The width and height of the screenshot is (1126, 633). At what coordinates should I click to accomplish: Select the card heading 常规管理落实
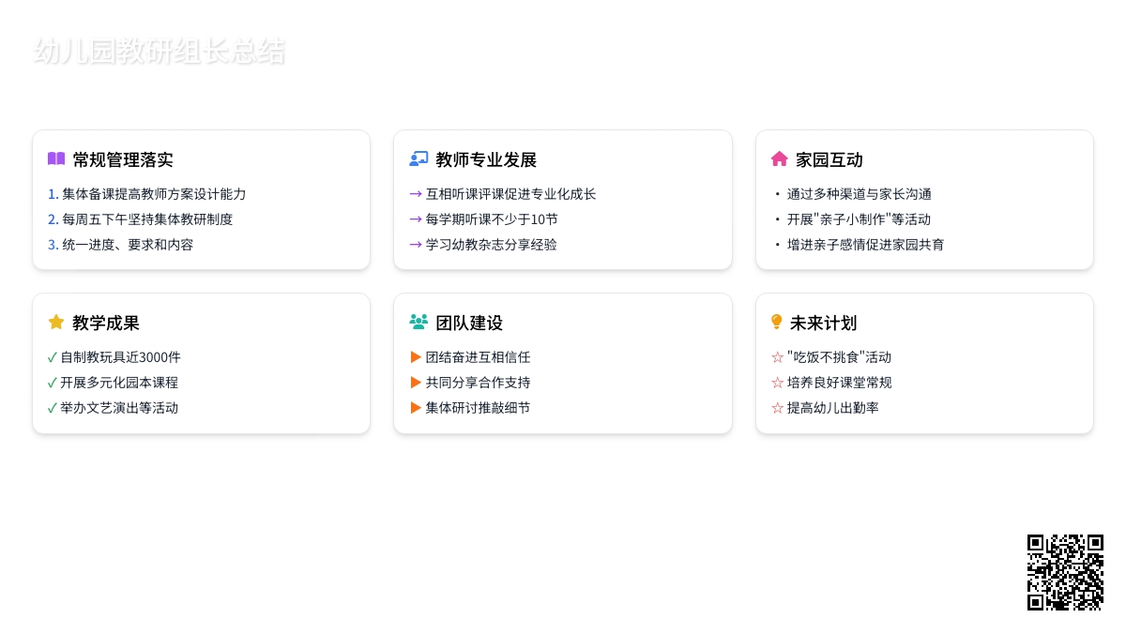[123, 159]
